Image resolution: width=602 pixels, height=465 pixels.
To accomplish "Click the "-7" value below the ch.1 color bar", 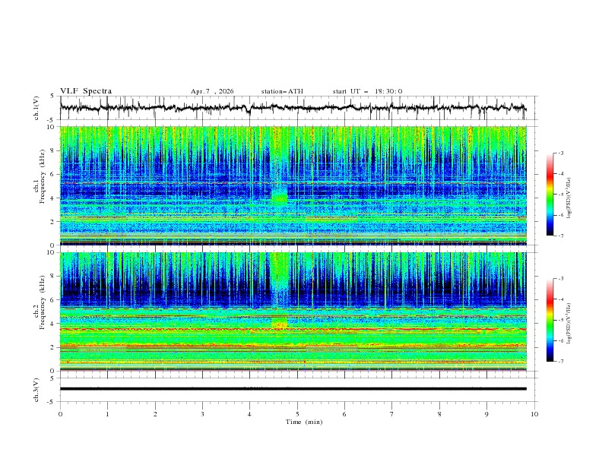I will tap(560, 236).
